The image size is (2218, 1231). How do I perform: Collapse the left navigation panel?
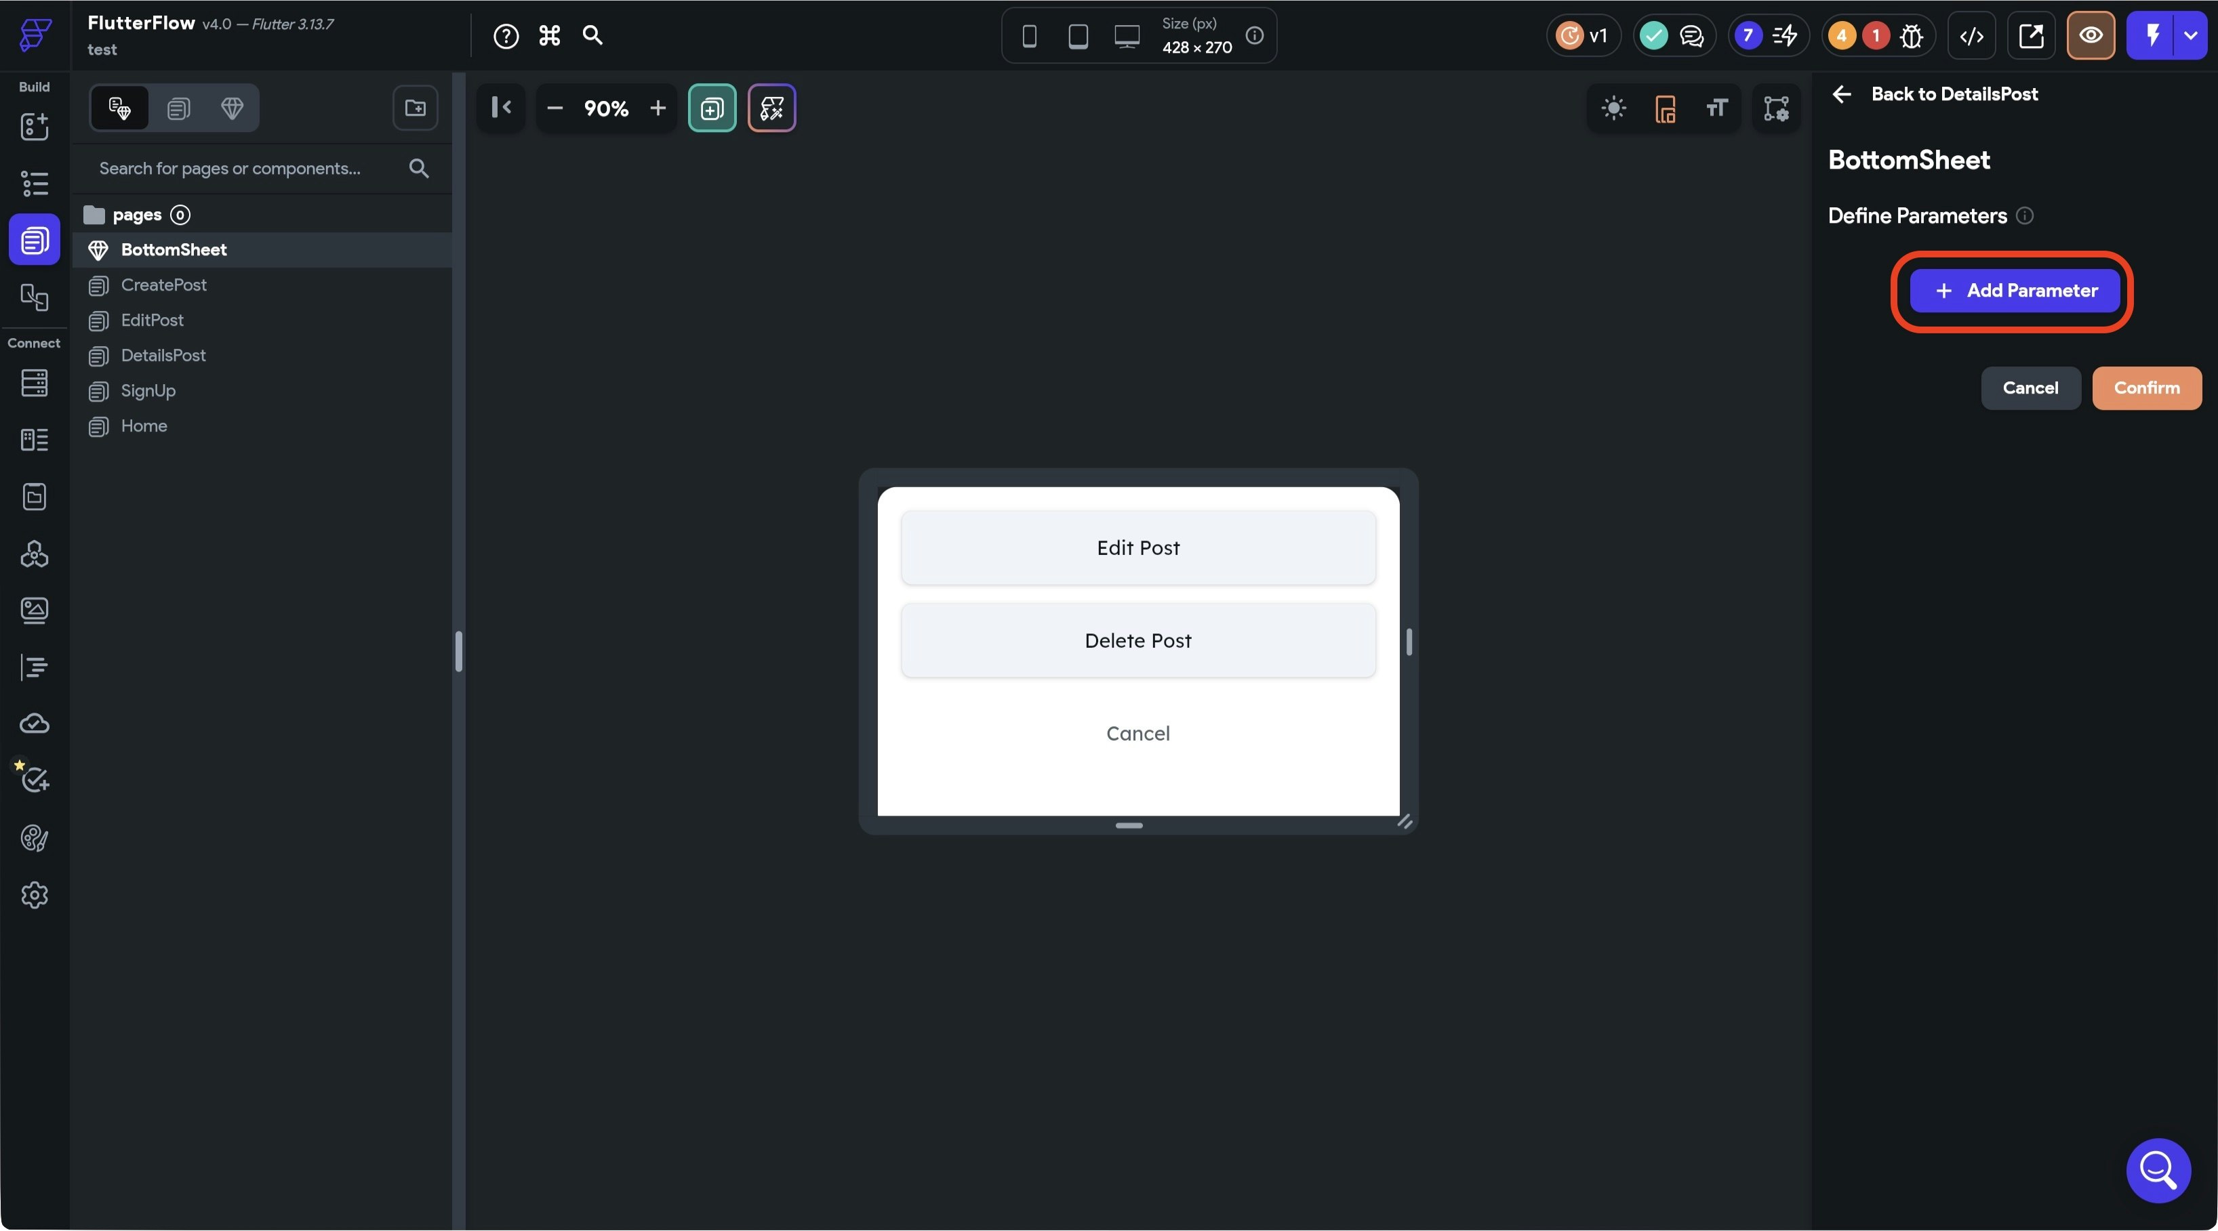click(x=501, y=108)
